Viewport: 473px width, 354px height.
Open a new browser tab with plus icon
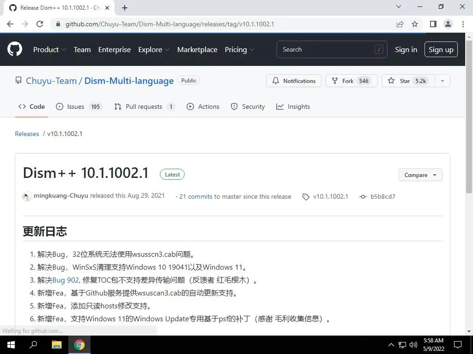125,8
